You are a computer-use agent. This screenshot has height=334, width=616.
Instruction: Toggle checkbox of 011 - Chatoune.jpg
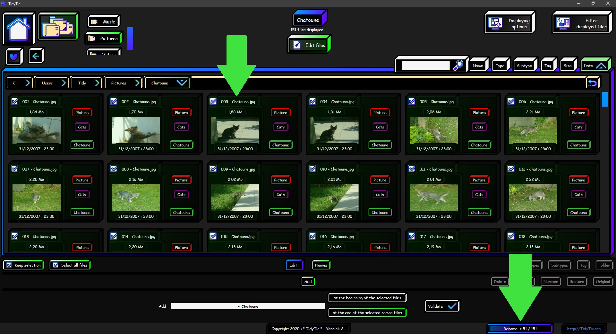click(x=412, y=169)
